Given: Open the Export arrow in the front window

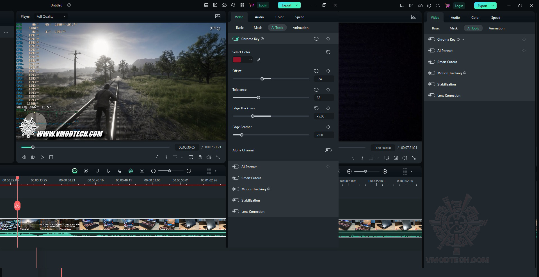Looking at the screenshot, I should [297, 5].
